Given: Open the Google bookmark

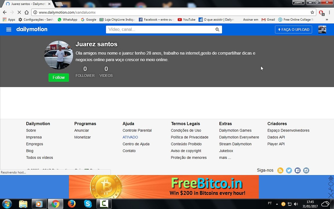Looking at the screenshot, I should coord(88,19).
